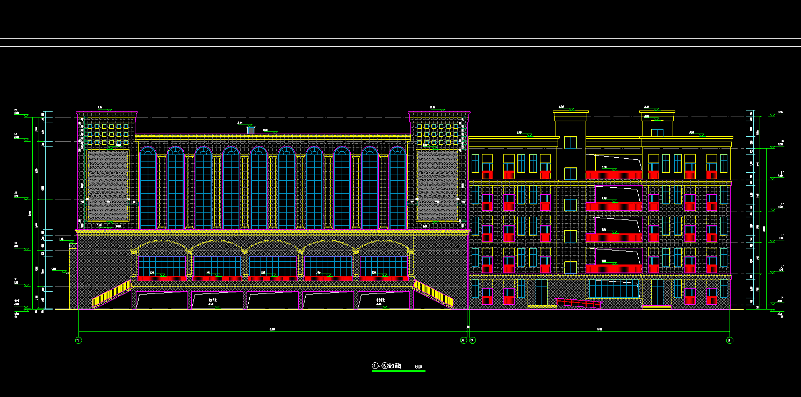Screen dimensions: 801x397
Task: Click the small rooftop box on central roof
Action: point(251,130)
